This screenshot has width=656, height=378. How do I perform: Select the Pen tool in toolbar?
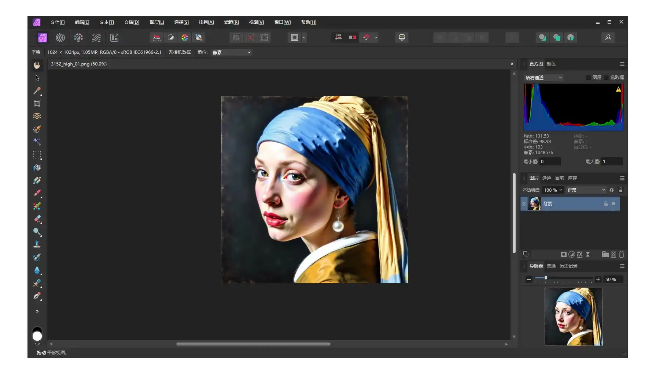37,296
